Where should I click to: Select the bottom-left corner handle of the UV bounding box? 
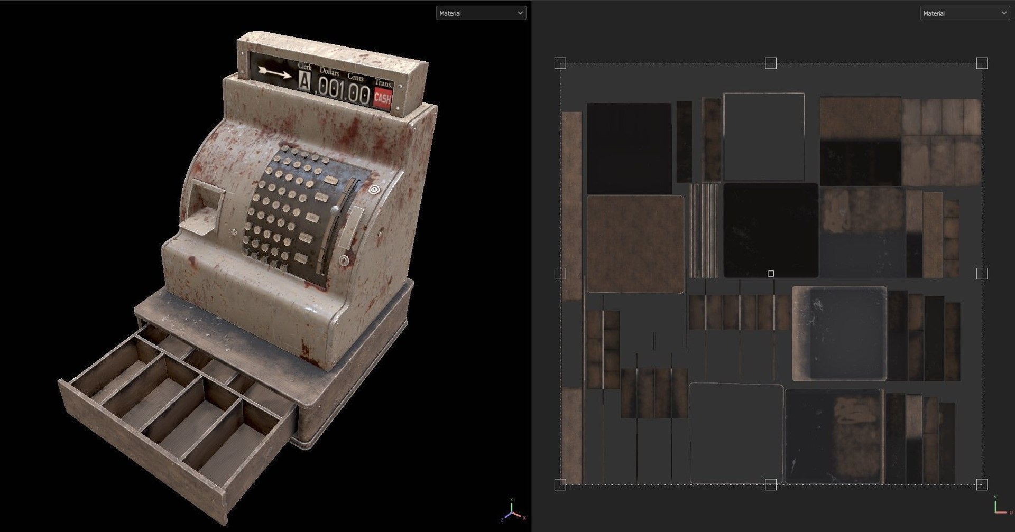point(560,484)
